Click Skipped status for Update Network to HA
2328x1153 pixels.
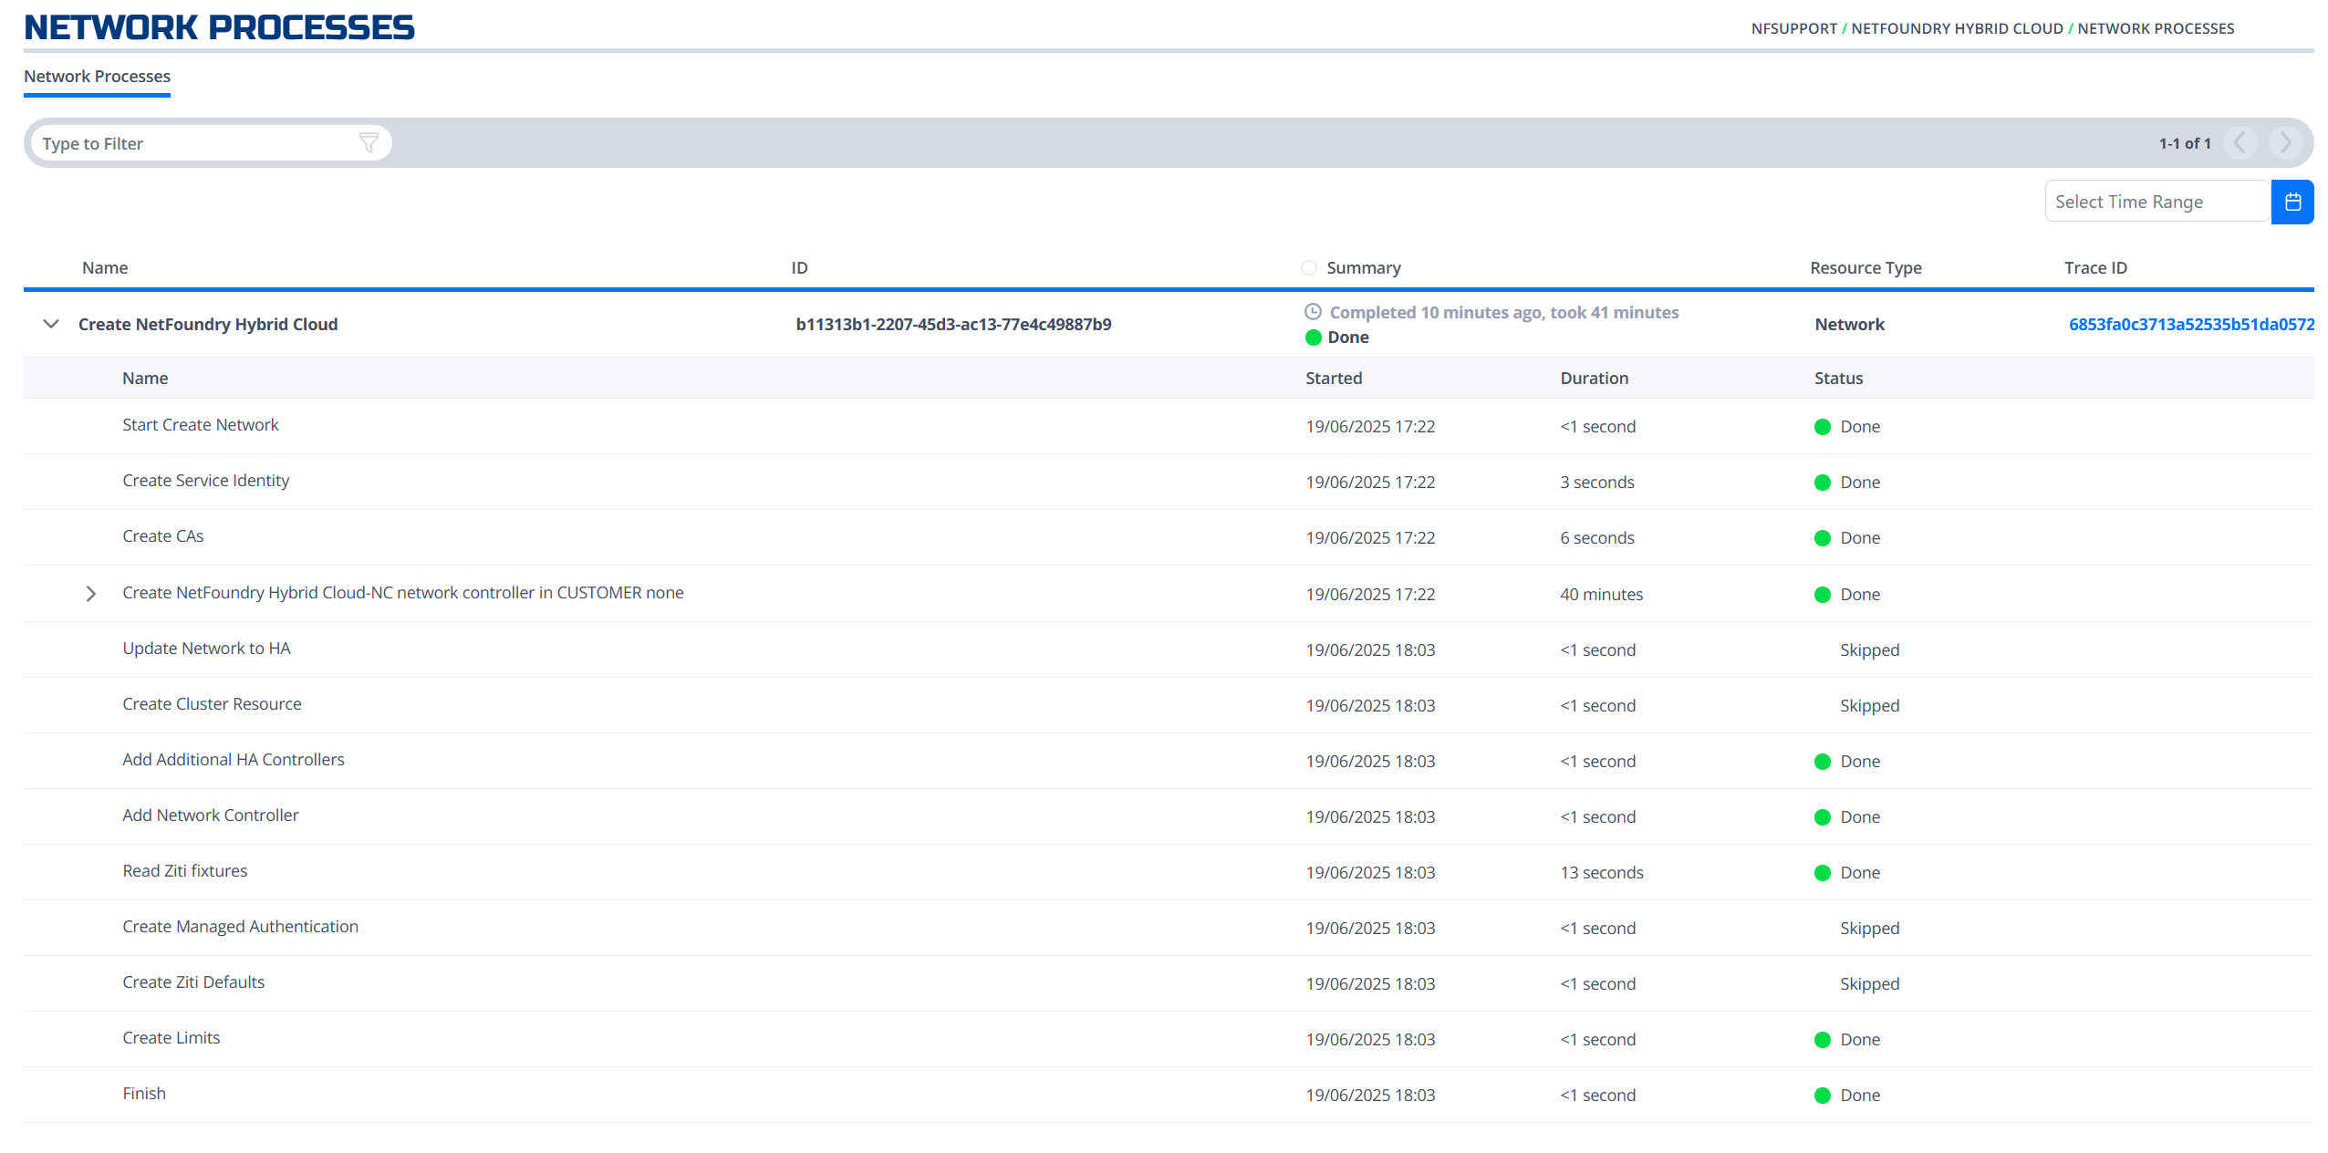[1869, 650]
